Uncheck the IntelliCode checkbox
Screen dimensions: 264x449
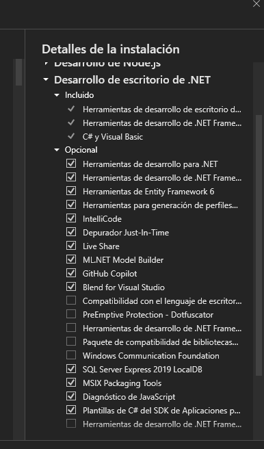point(71,218)
